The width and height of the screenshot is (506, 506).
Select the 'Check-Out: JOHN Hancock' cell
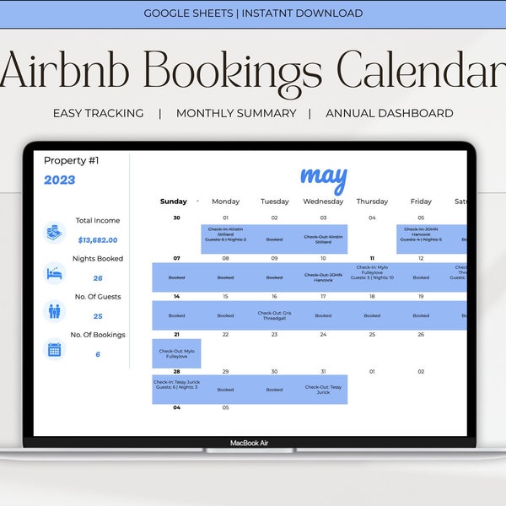pos(323,277)
